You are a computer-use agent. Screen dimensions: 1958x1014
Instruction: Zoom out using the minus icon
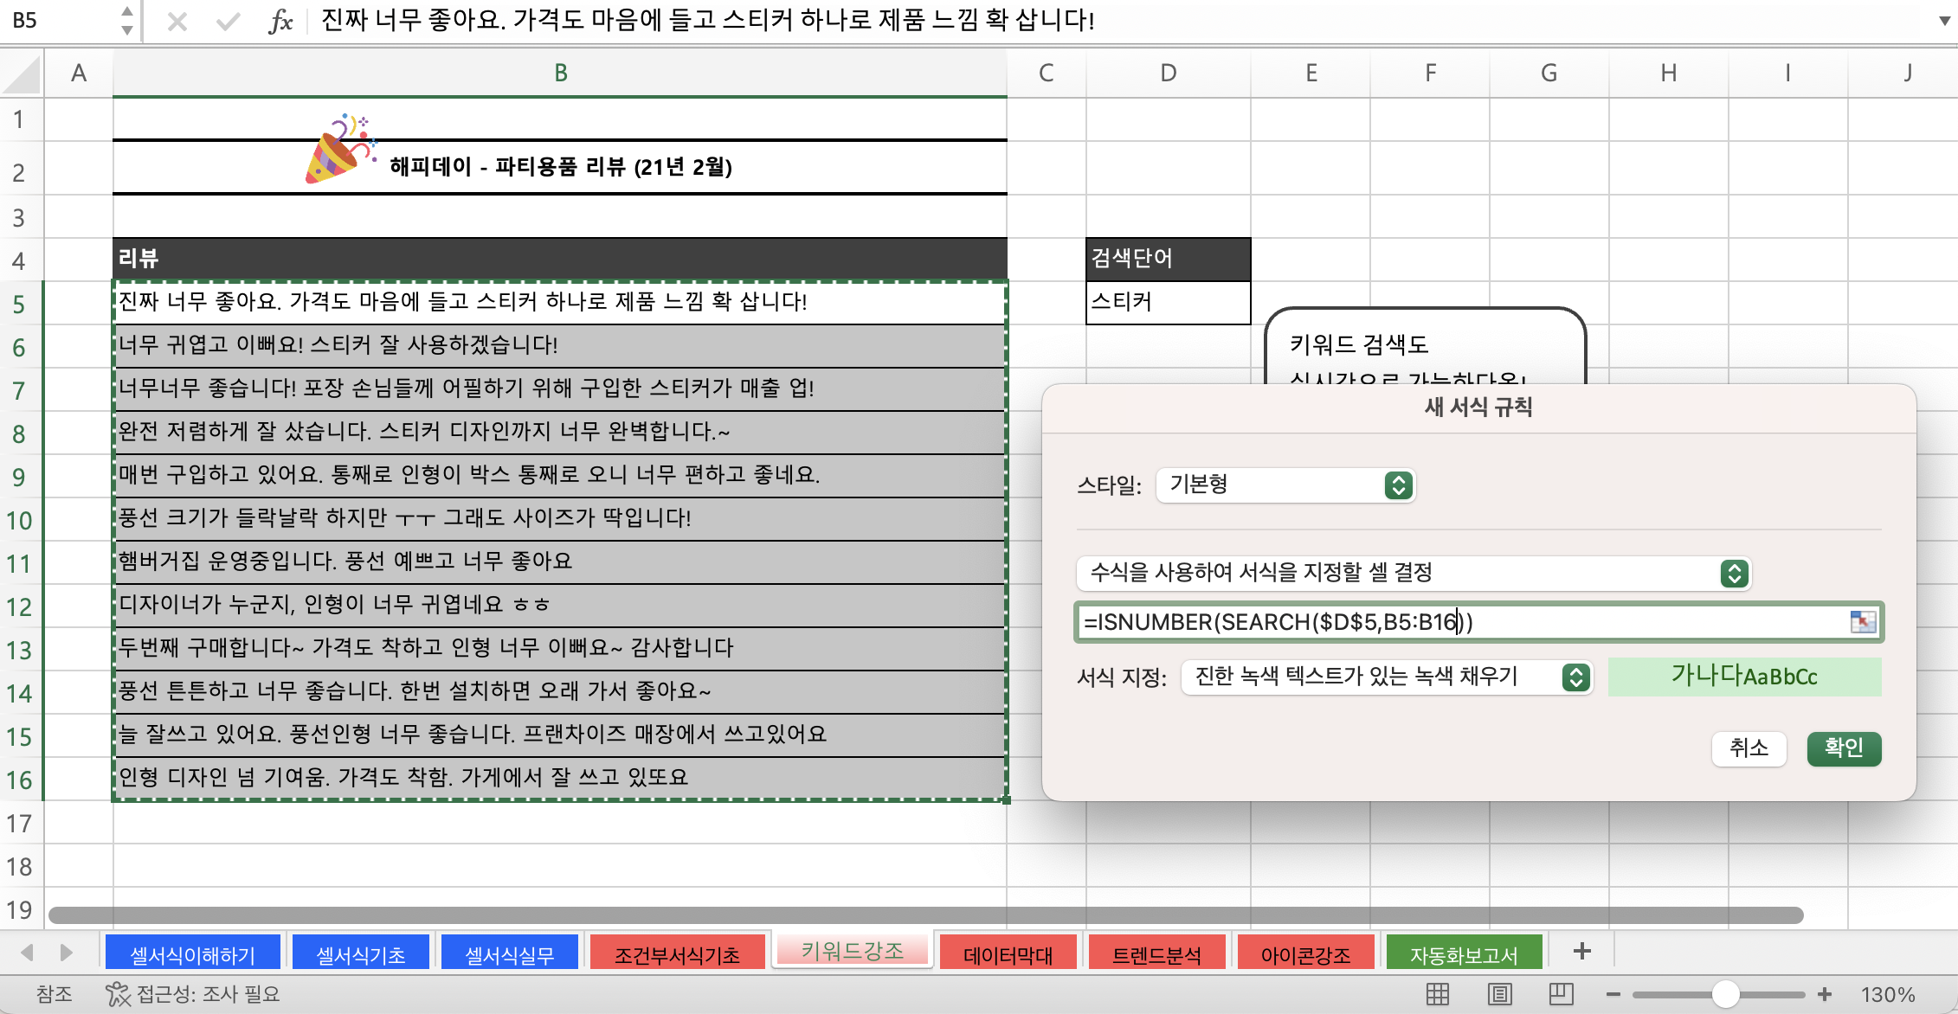coord(1613,994)
